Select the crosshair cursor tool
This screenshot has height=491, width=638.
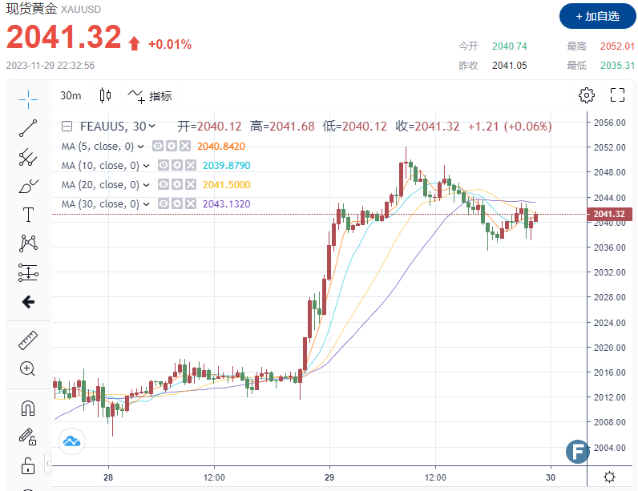pos(28,99)
